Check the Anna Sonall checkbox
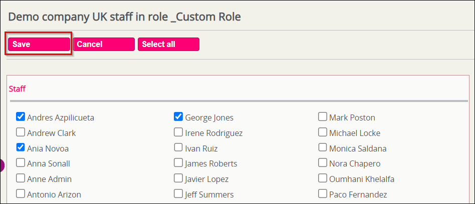 click(x=21, y=163)
